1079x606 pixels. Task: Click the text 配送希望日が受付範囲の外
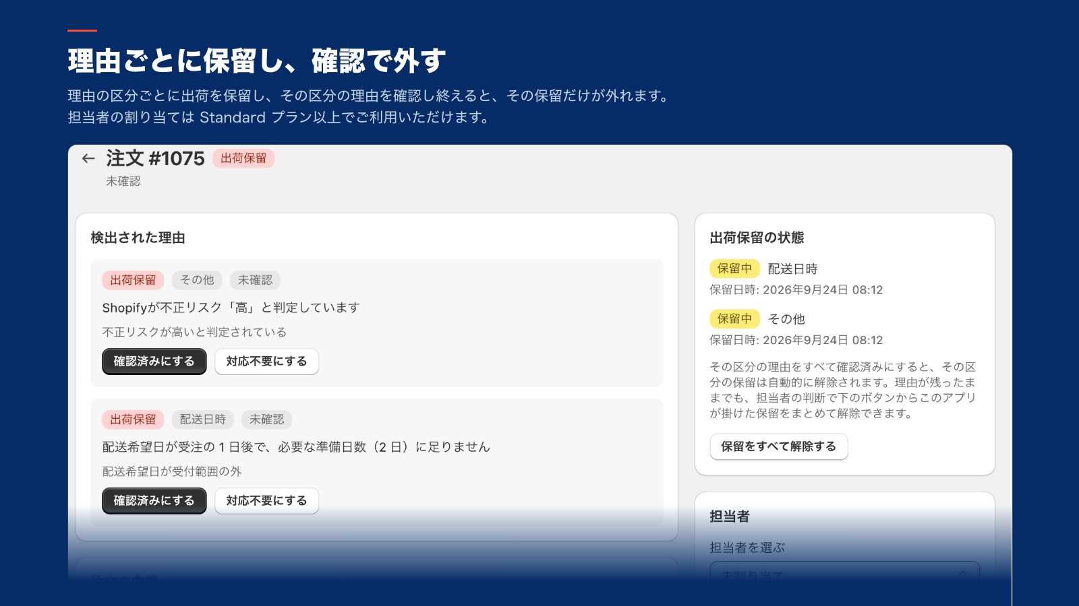(172, 471)
